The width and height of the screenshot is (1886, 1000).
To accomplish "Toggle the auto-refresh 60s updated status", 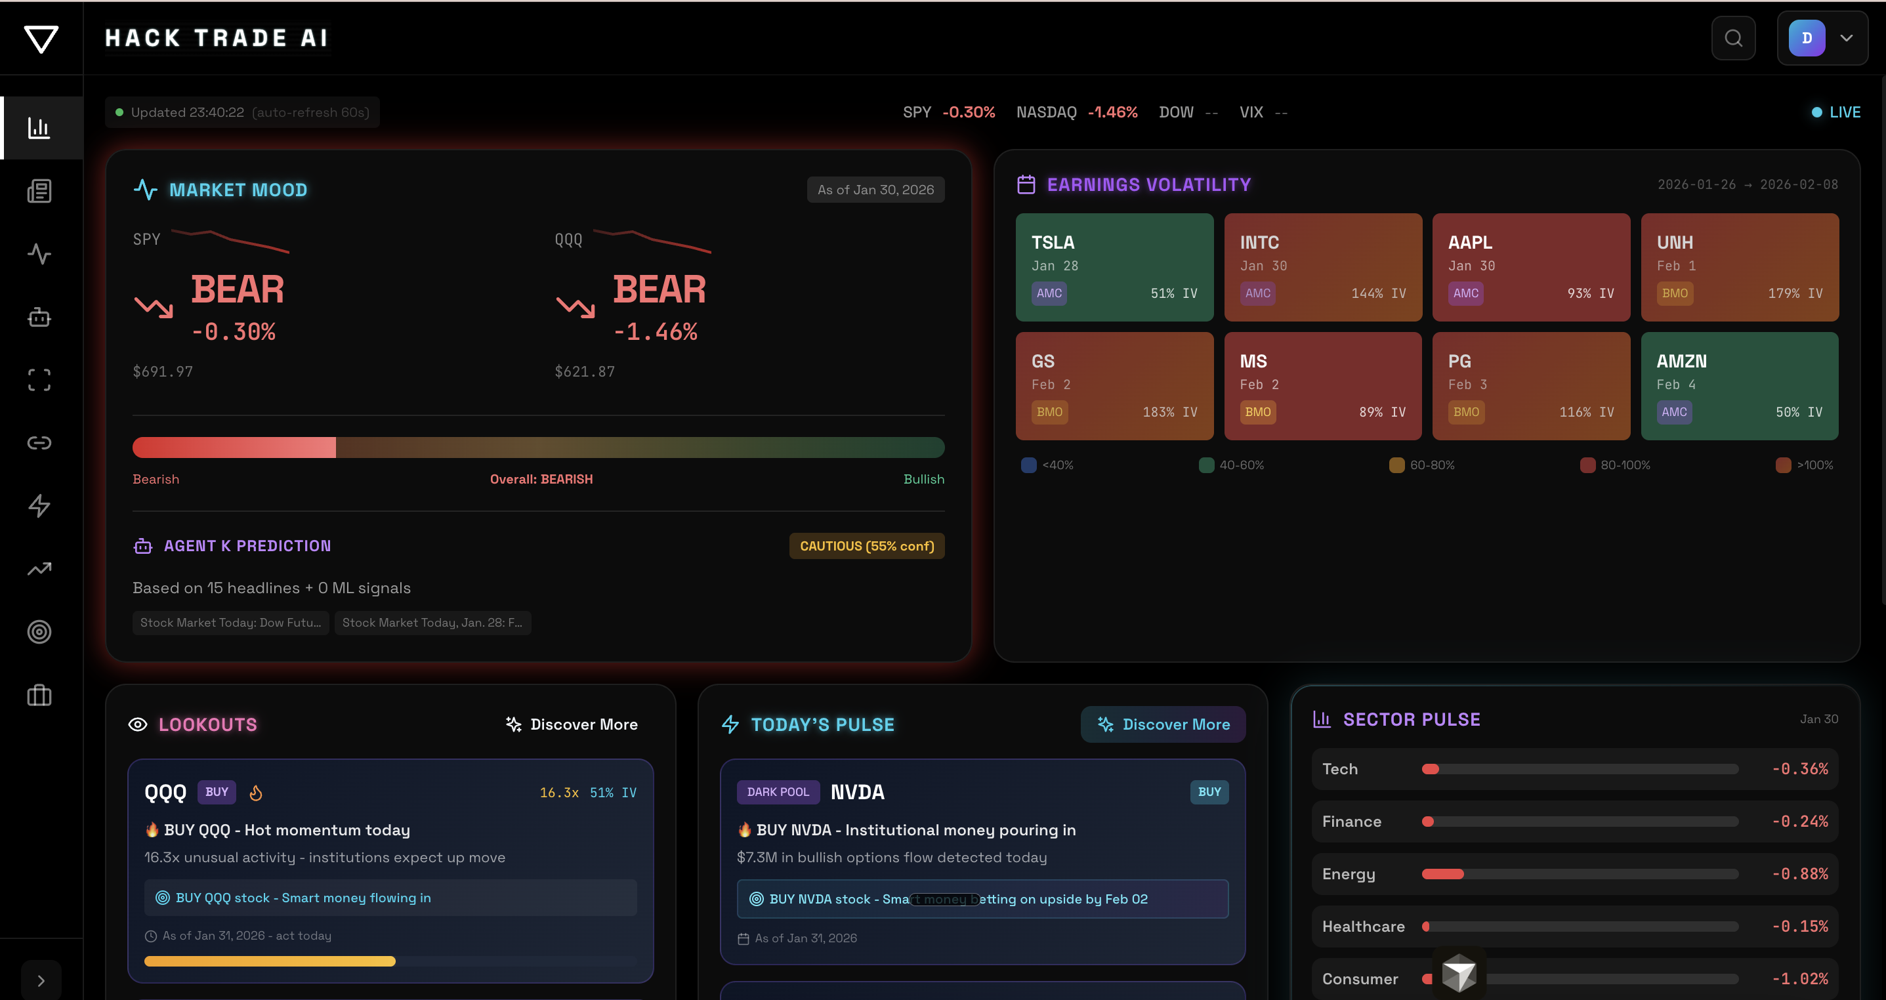I will 242,112.
